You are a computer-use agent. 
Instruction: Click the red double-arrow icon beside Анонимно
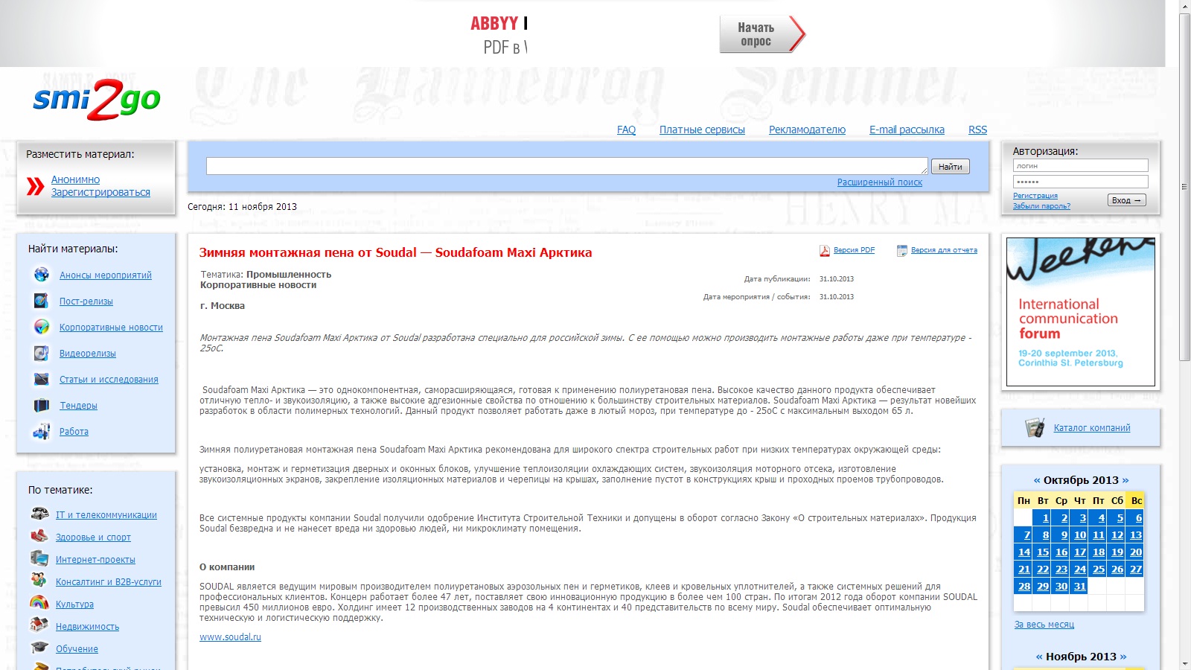coord(36,186)
